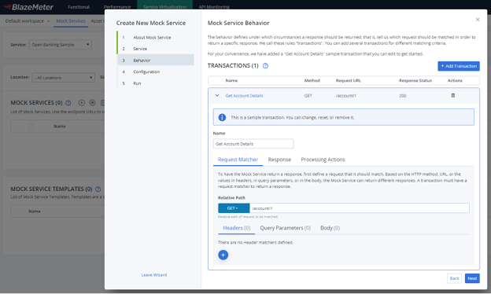This screenshot has width=491, height=294.
Task: Open the Mock Services help icon
Action: pyautogui.click(x=68, y=103)
